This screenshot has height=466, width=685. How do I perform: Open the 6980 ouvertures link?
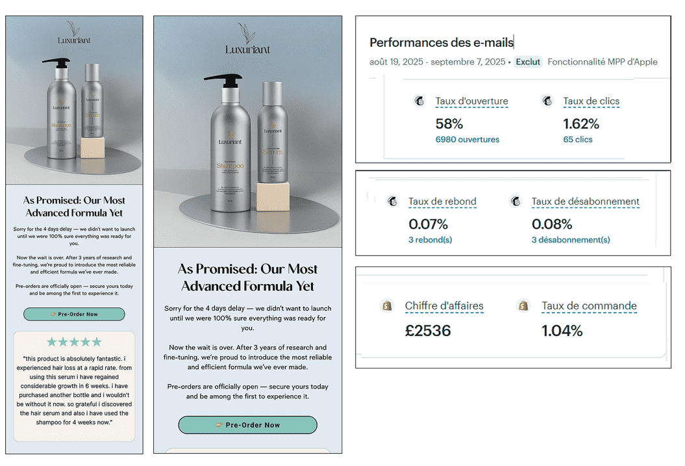coord(467,140)
